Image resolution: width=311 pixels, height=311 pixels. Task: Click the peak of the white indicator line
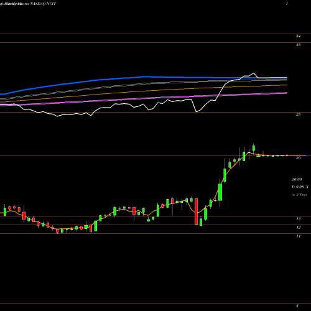point(253,73)
